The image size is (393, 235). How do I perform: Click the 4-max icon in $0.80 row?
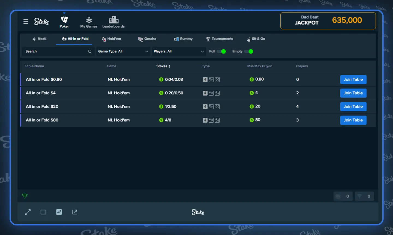(205, 80)
